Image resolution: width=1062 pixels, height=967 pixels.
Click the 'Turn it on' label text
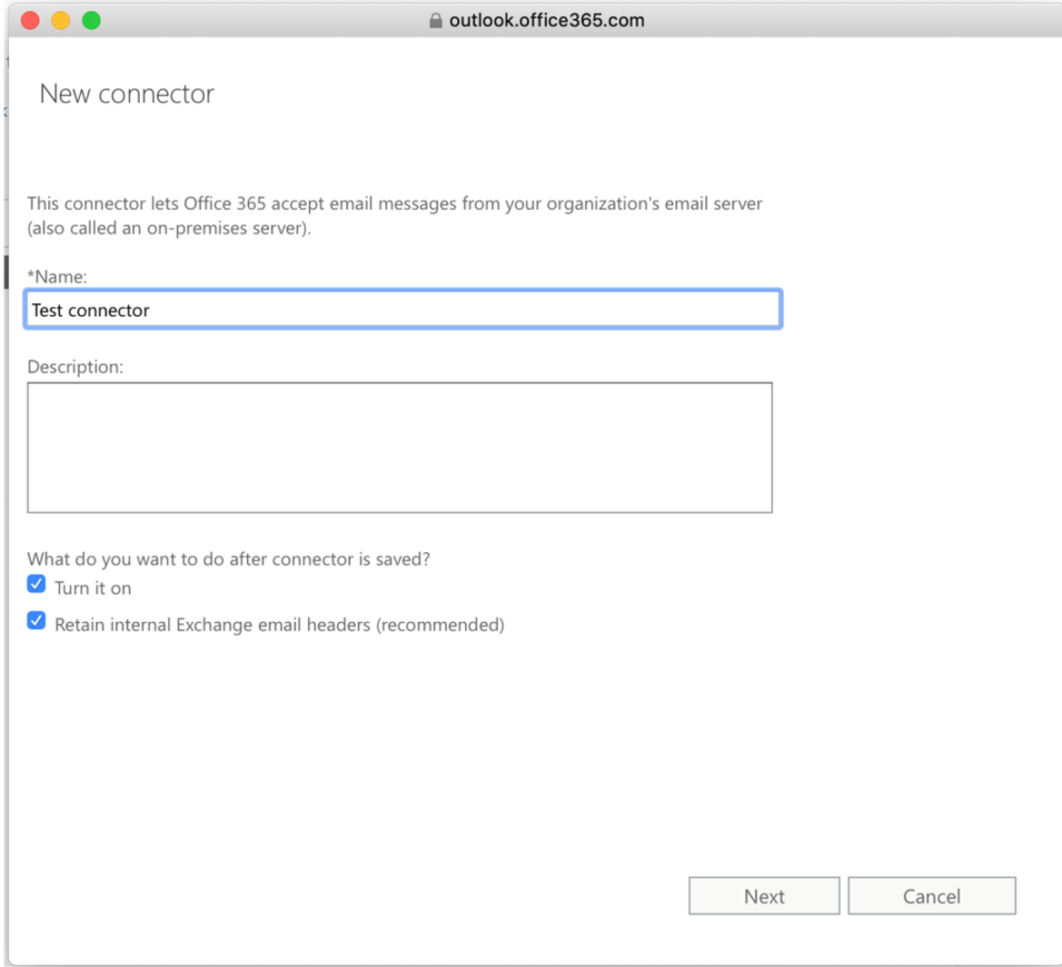(x=93, y=588)
